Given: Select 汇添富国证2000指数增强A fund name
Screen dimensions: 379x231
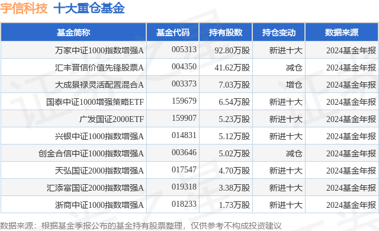Looking at the screenshot, I should pyautogui.click(x=95, y=188).
